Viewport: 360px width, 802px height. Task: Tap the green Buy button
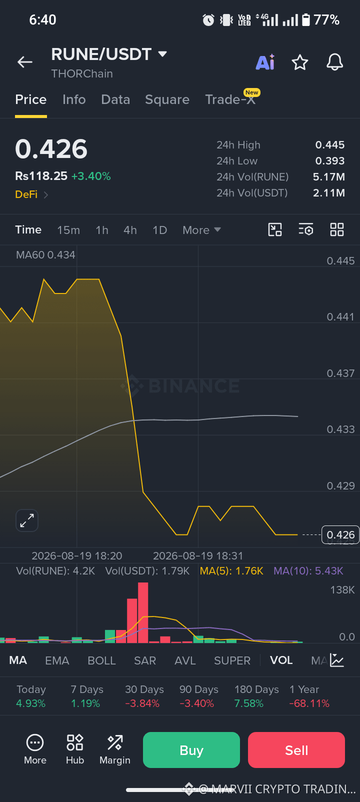pyautogui.click(x=191, y=750)
